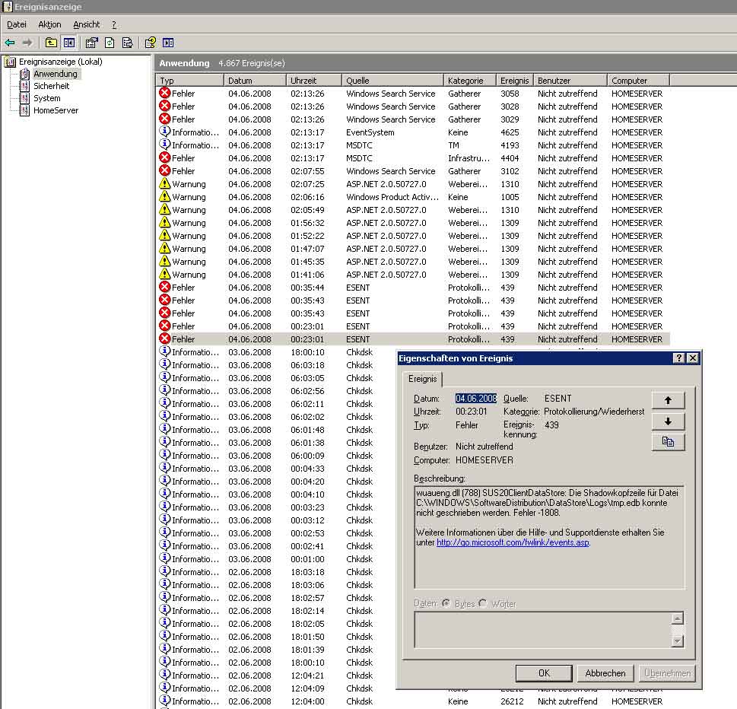Click the data box scrollbar up arrow
This screenshot has width=737, height=709.
coord(678,618)
